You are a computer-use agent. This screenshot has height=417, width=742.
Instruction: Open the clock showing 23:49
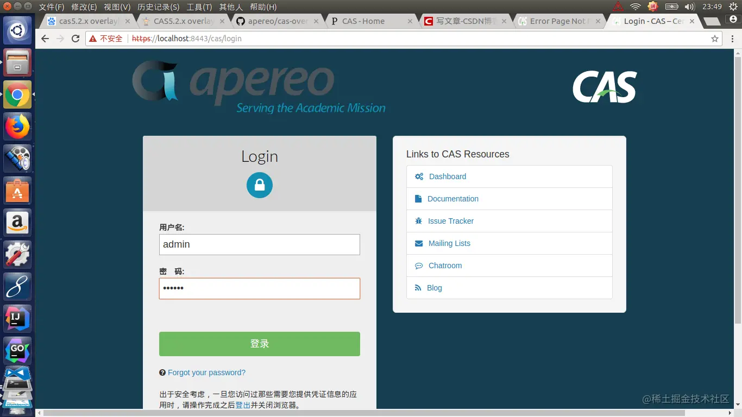[712, 7]
